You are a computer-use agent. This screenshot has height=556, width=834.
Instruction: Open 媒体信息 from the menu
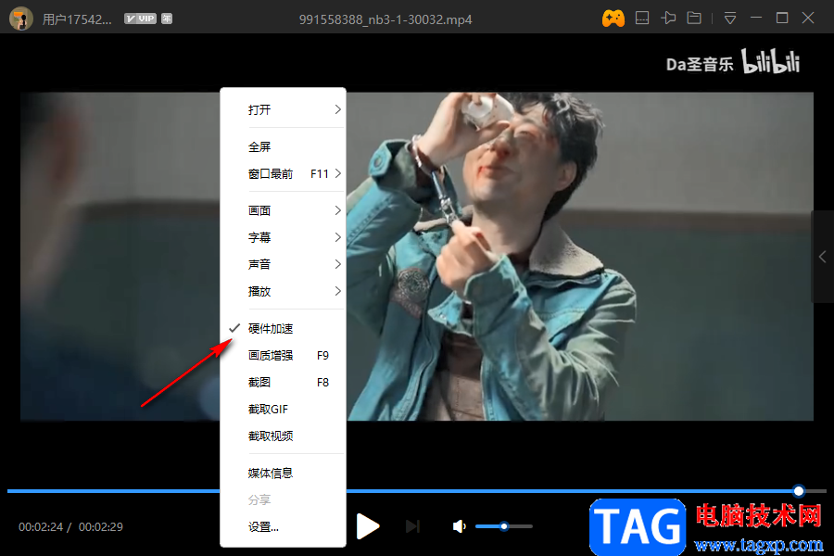[x=283, y=473]
